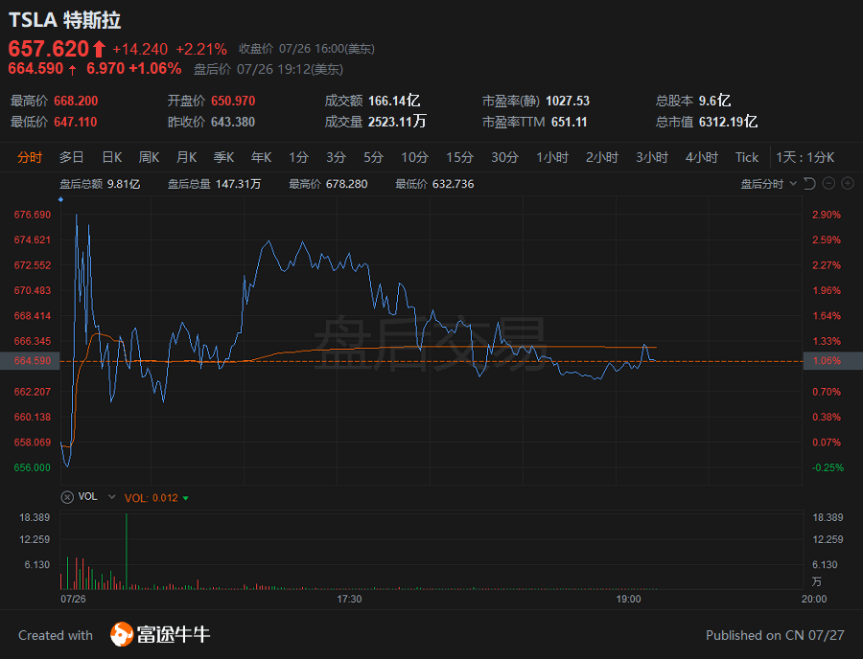Click the tallest green volume bar

[x=126, y=551]
